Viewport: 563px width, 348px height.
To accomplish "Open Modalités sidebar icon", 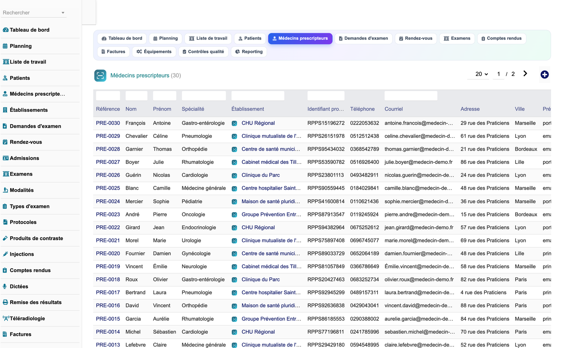I will pyautogui.click(x=5, y=190).
